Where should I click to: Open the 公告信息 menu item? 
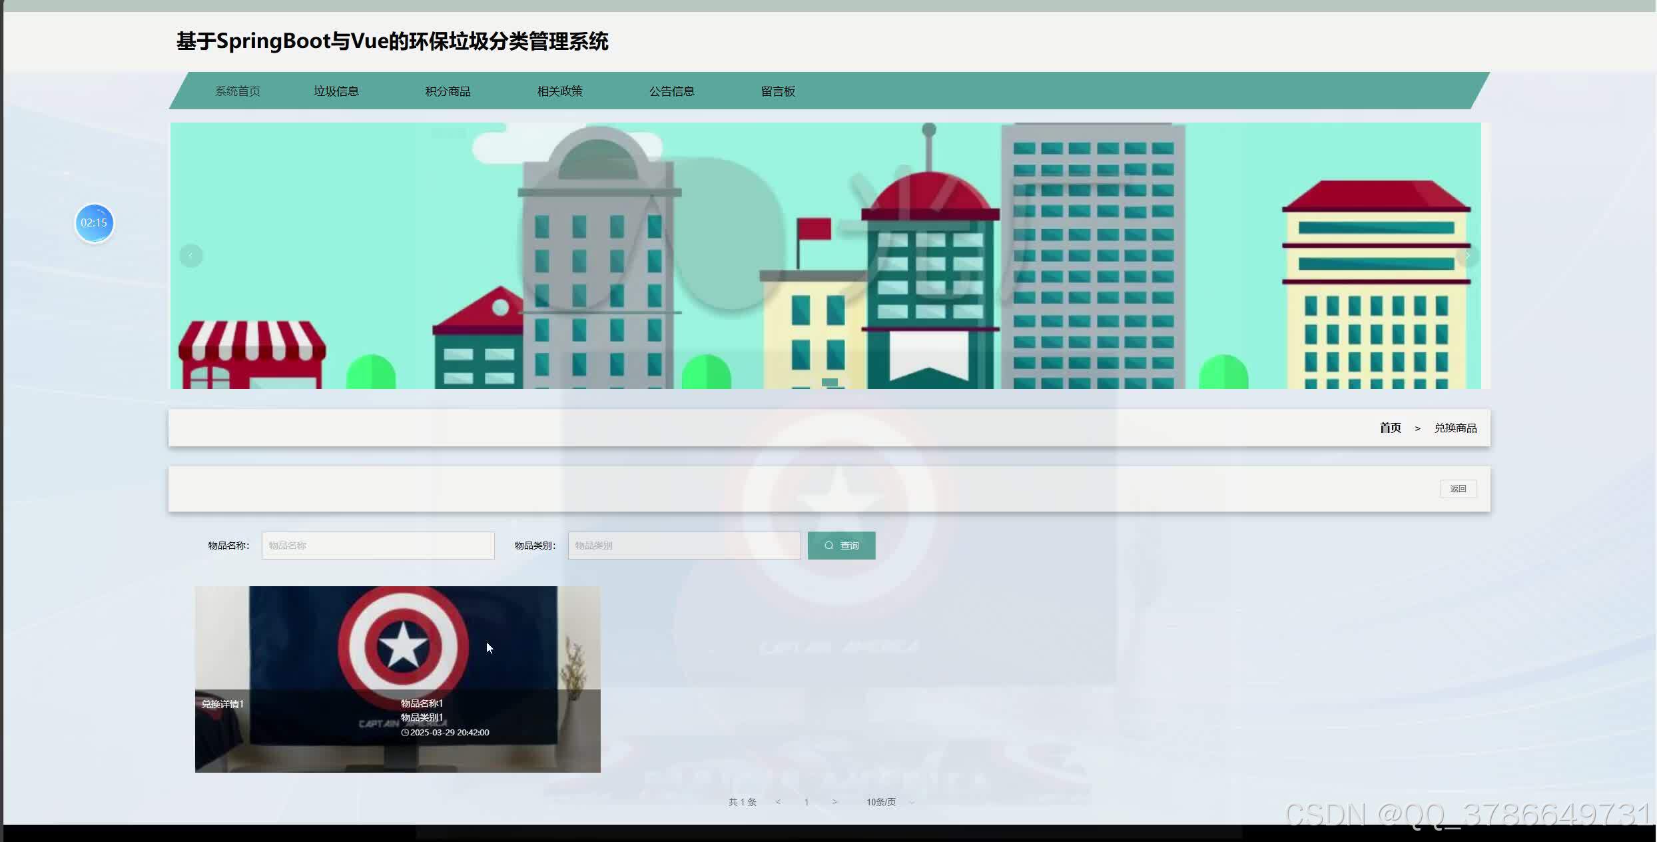(672, 91)
